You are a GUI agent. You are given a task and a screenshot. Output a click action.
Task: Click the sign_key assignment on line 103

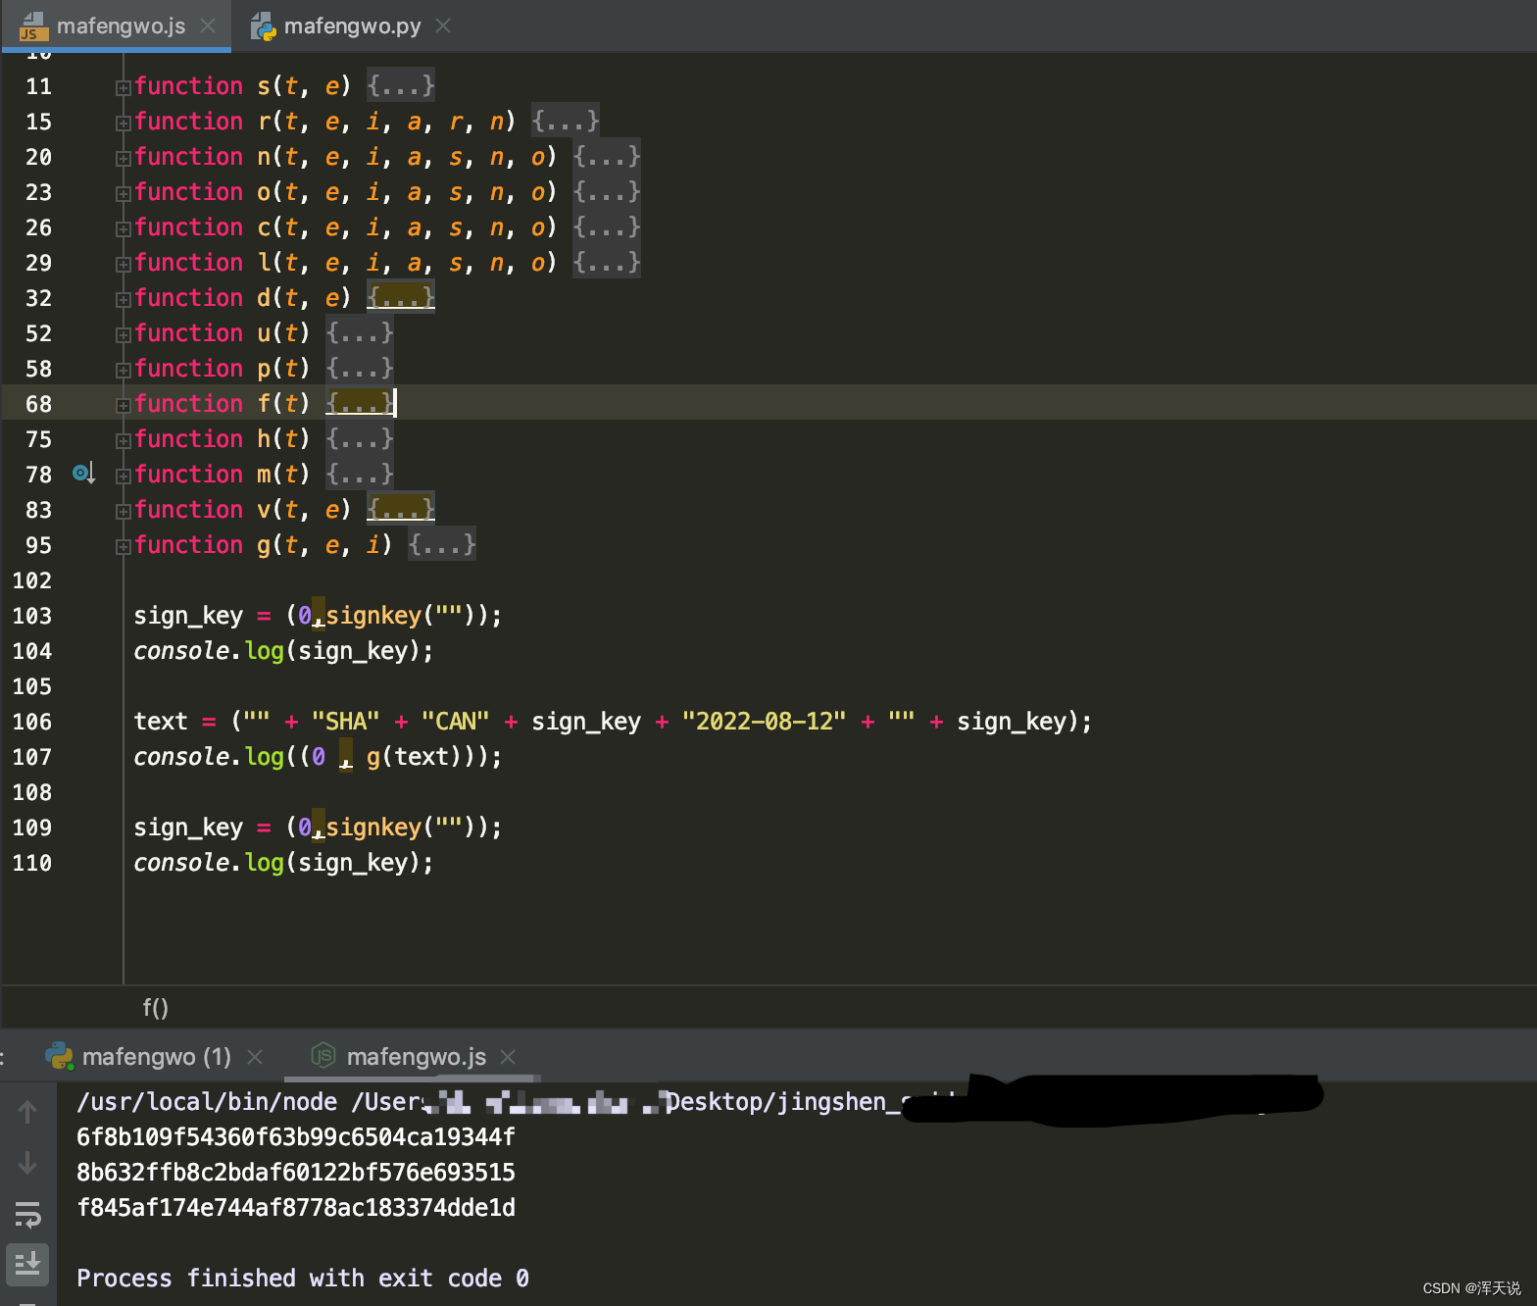(318, 616)
